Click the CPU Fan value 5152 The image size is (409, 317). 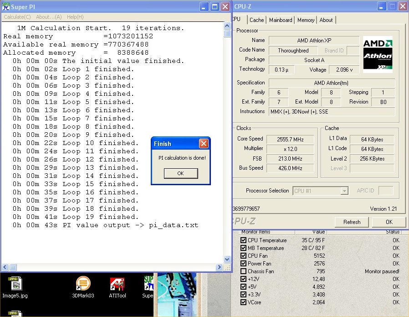(319, 255)
